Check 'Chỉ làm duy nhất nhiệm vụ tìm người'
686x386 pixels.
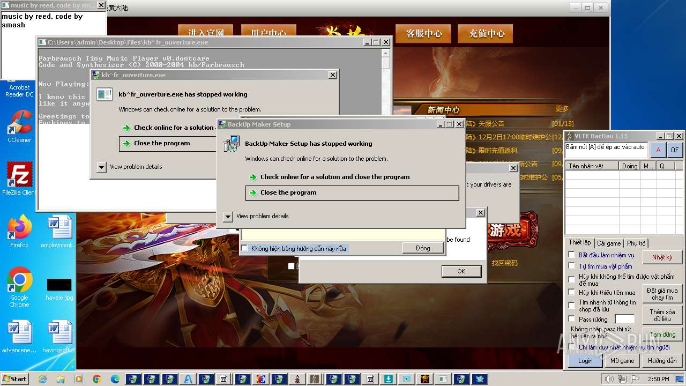(572, 347)
